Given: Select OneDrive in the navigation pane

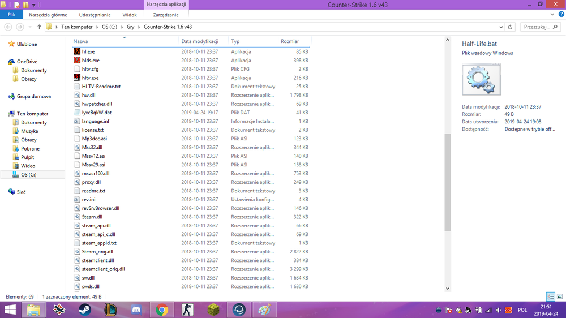Looking at the screenshot, I should (x=27, y=62).
